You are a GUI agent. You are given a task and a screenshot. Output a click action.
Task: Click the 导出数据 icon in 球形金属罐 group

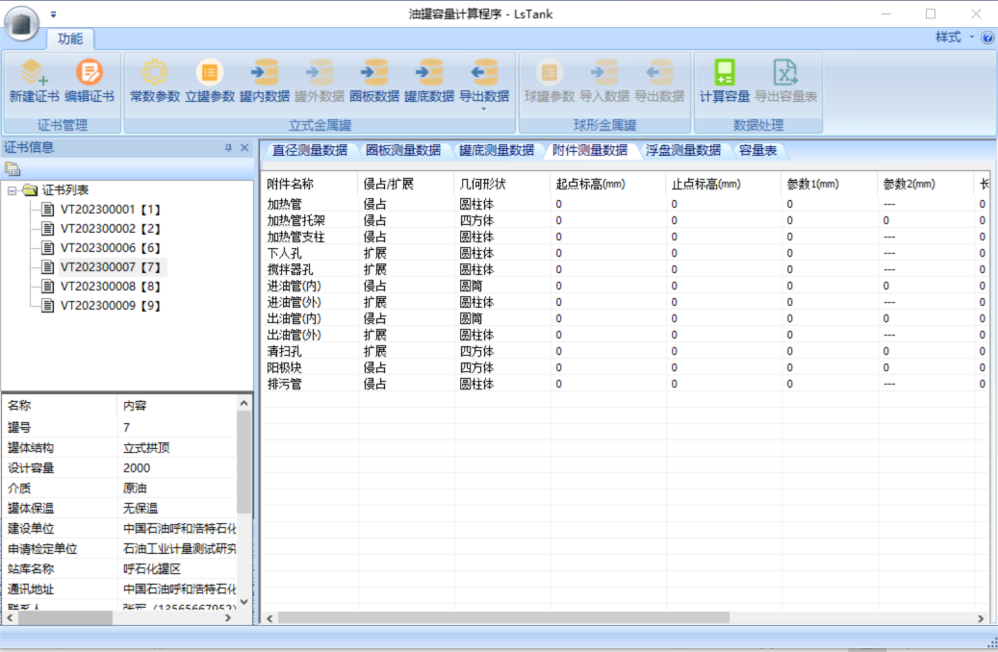click(658, 72)
